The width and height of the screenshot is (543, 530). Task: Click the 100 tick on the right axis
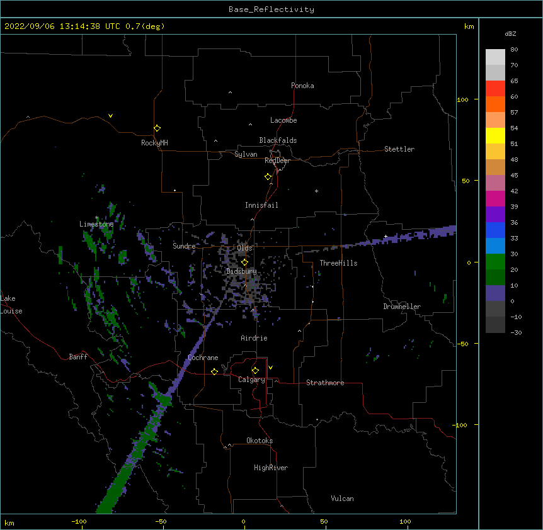[462, 99]
